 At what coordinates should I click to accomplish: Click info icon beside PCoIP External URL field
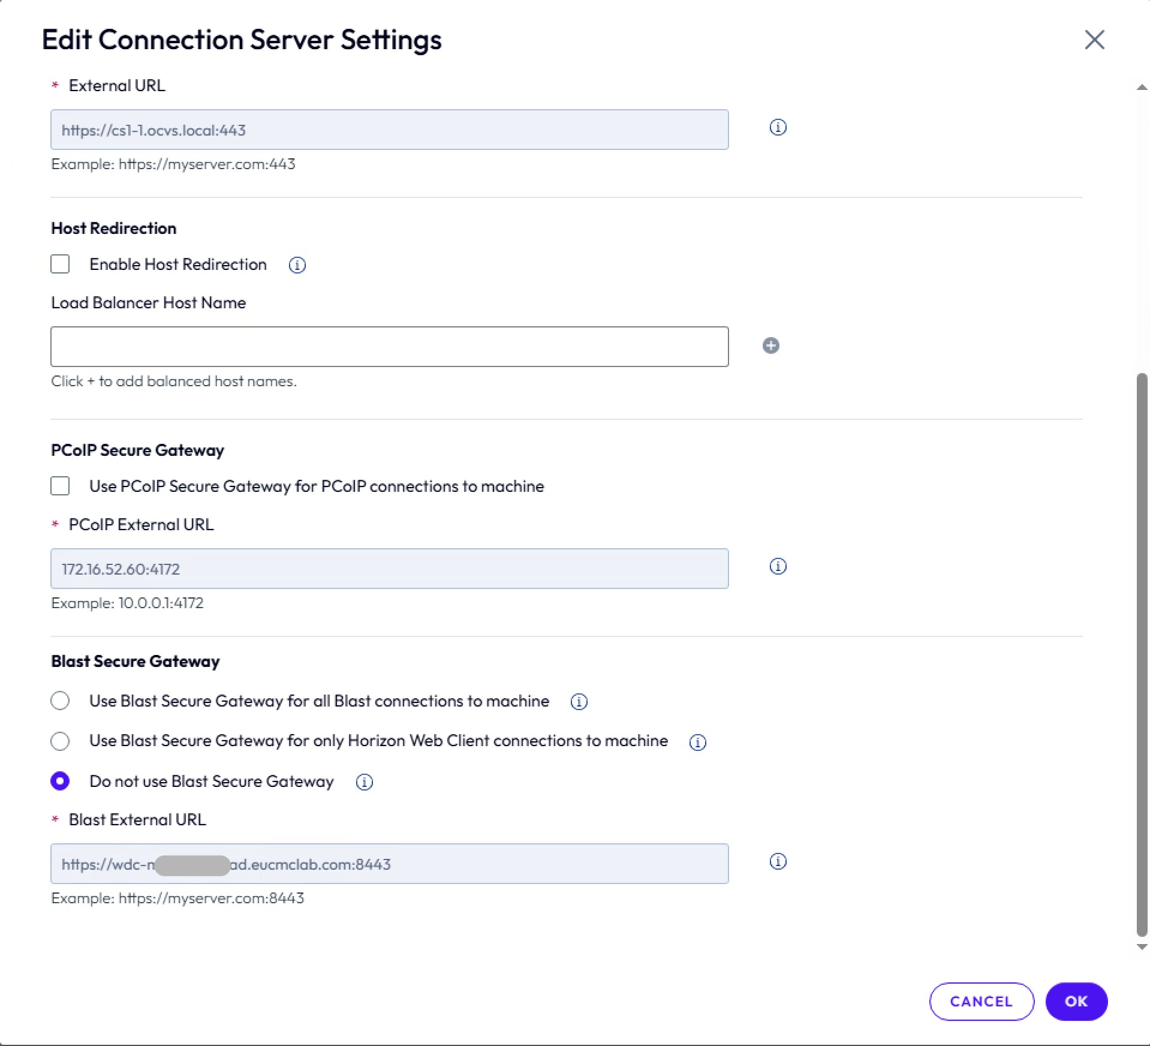click(778, 567)
